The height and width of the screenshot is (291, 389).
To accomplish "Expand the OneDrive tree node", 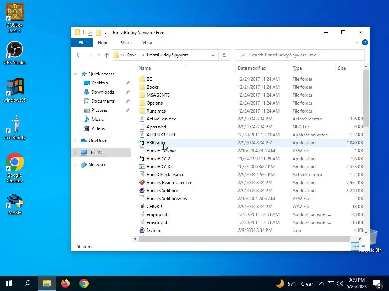I will tap(76, 141).
